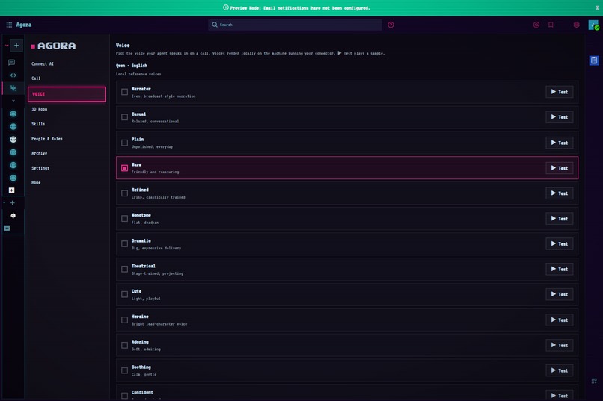The height and width of the screenshot is (401, 603).
Task: Open the help question-mark icon
Action: point(391,25)
